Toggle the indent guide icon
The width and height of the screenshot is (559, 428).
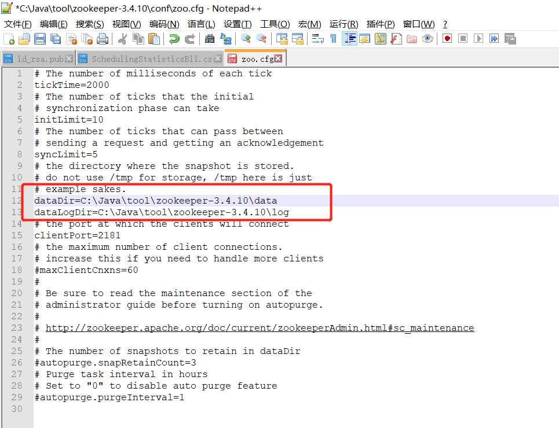[349, 39]
